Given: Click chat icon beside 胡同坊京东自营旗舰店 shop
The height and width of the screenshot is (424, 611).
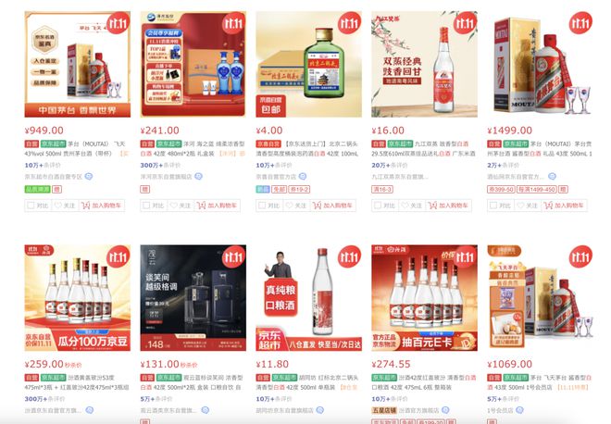Looking at the screenshot, I should pyautogui.click(x=320, y=410).
